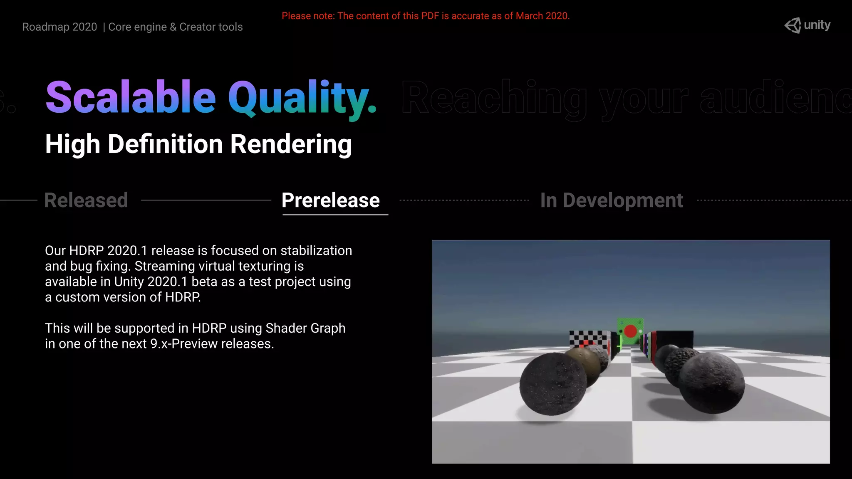Screen dimensions: 852x479
Task: Click paragraph 'This will be supported in HDRP'
Action: point(195,336)
